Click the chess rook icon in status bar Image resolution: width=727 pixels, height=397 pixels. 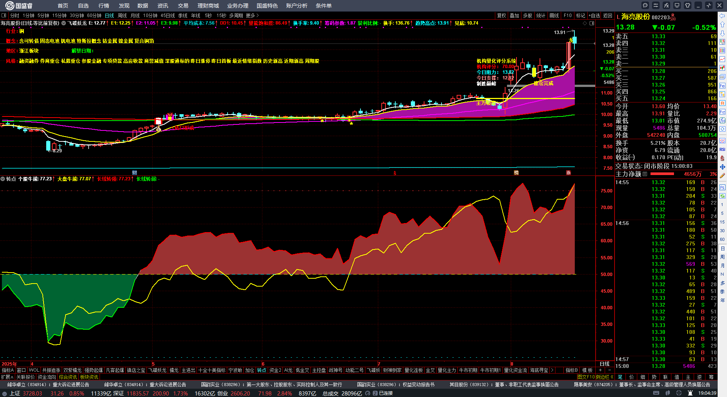point(690,393)
